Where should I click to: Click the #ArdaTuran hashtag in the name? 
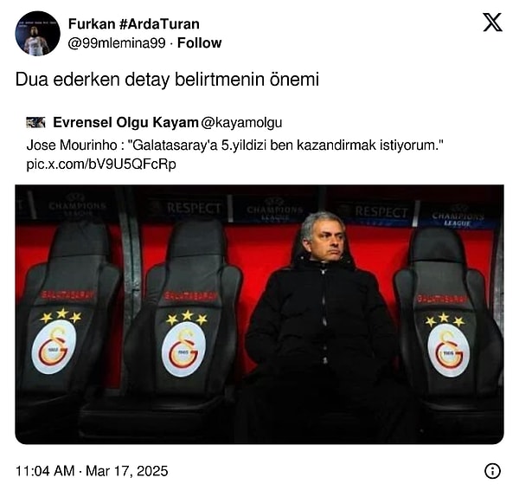159,24
